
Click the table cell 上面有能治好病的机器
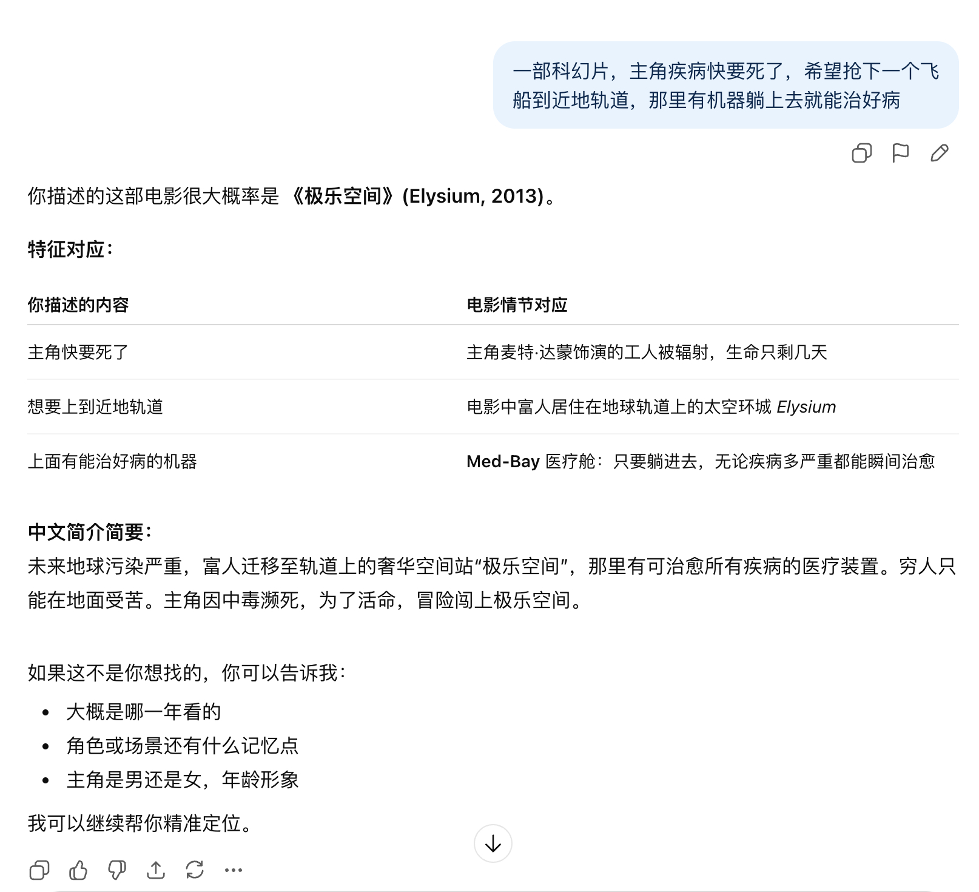pyautogui.click(x=112, y=461)
